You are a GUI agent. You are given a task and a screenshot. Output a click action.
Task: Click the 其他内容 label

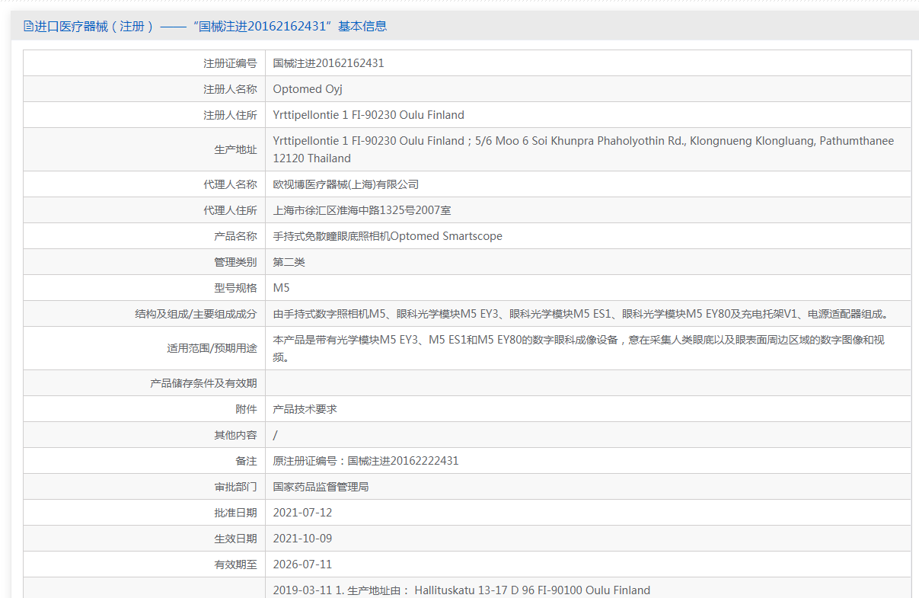point(235,435)
